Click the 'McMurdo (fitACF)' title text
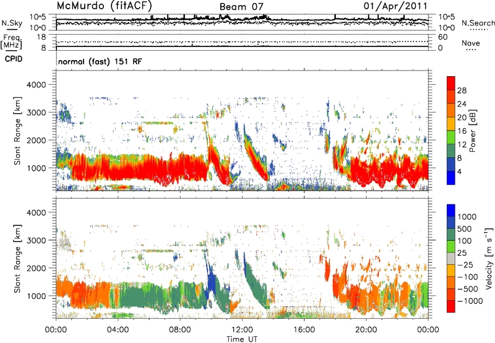This screenshot has height=343, width=495. (x=104, y=6)
